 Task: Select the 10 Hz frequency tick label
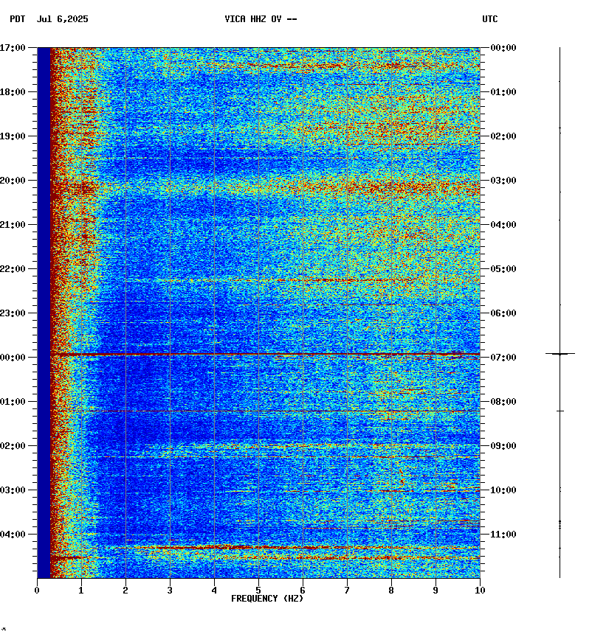(480, 590)
